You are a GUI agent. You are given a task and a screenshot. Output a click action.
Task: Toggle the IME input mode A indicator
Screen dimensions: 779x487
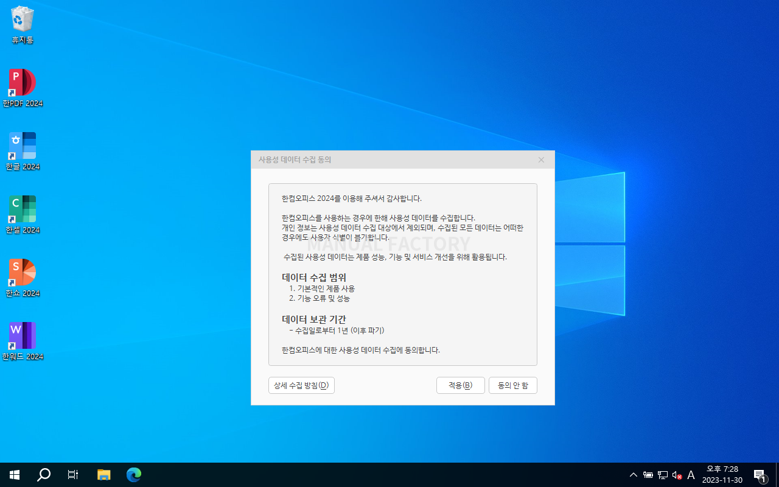click(691, 475)
